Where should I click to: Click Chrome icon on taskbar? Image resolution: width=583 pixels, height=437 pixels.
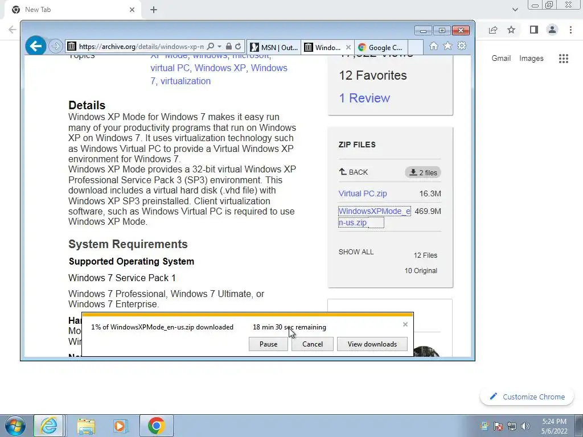coord(156,426)
